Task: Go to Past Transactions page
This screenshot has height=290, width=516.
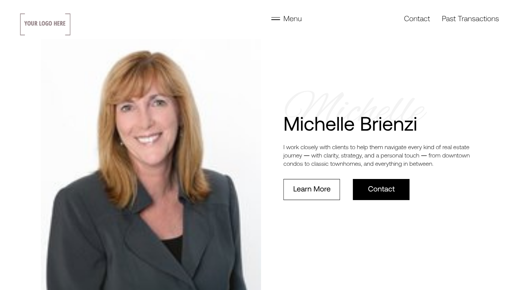Action: [470, 19]
